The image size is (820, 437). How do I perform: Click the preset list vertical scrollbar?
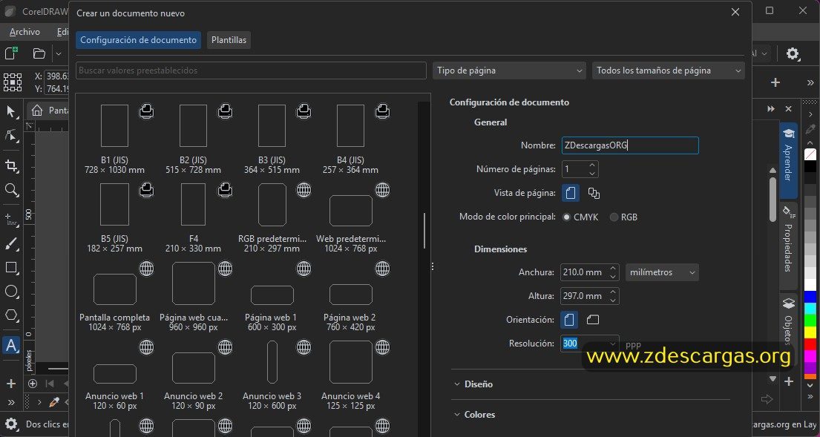pos(424,230)
